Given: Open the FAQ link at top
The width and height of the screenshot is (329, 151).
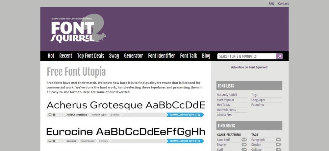Looking at the screenshot, I should click(x=271, y=4).
